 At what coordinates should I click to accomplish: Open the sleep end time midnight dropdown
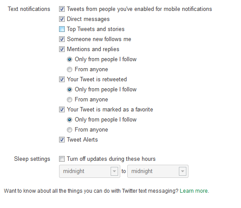(x=158, y=171)
